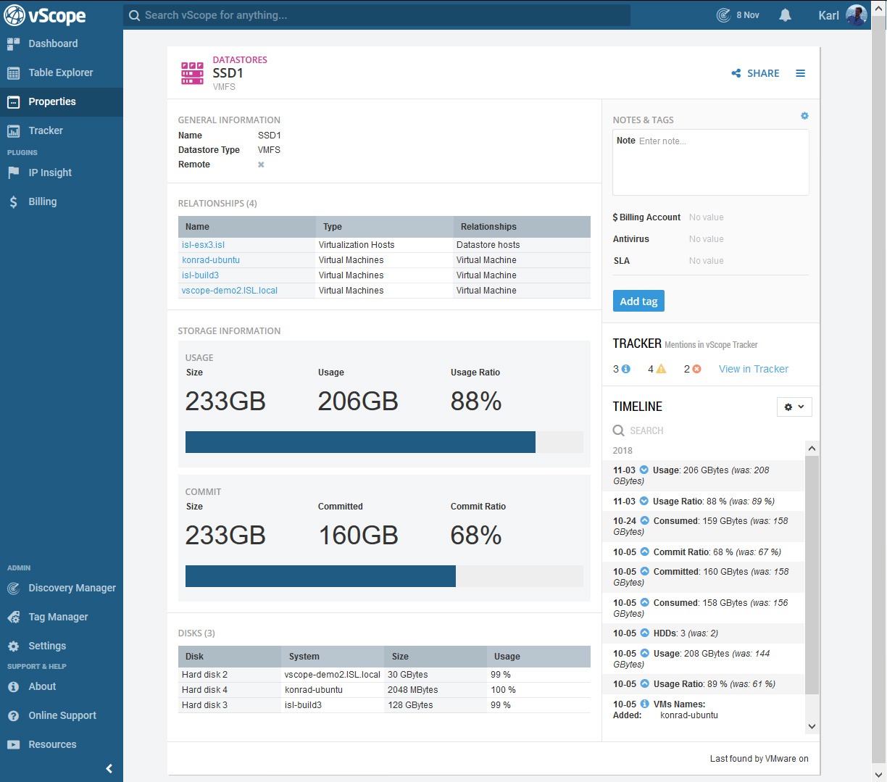The height and width of the screenshot is (782, 887).
Task: Open Billing dollar icon
Action: 13,202
